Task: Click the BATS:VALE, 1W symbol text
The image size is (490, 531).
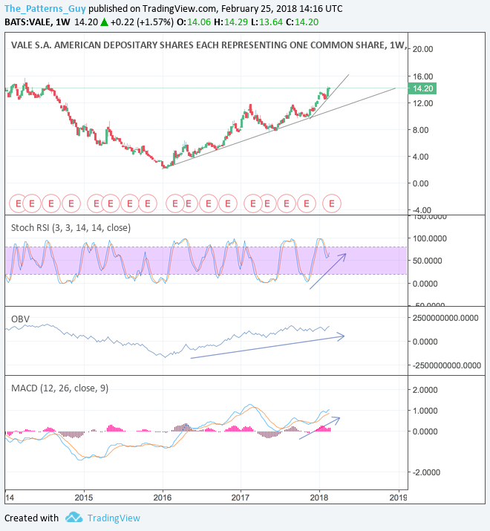Action: [x=37, y=22]
